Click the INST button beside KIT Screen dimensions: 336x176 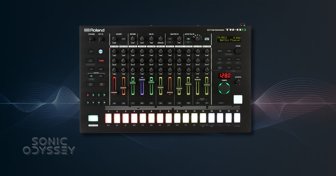[229, 60]
